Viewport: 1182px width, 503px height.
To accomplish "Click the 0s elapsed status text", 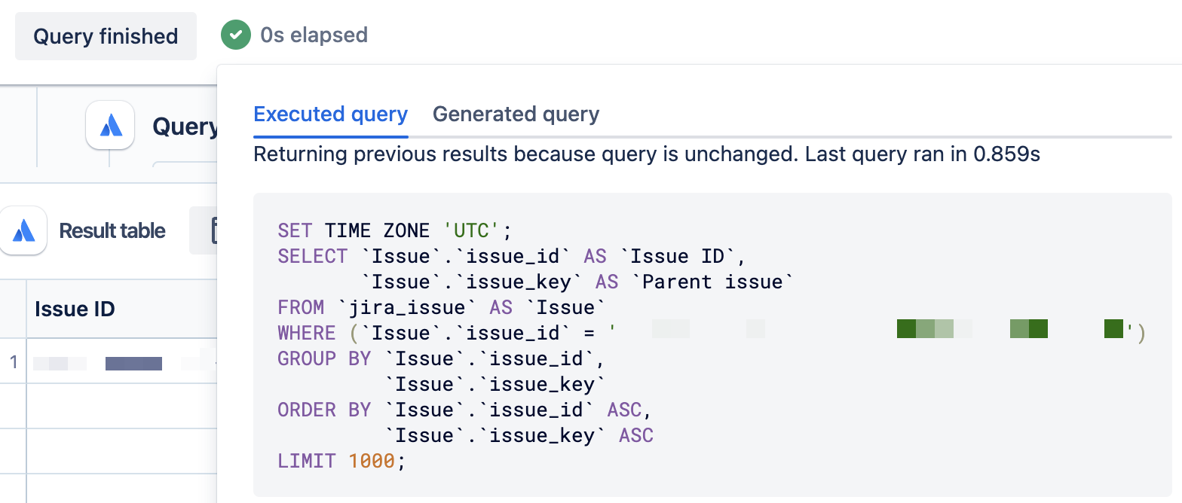I will 314,35.
